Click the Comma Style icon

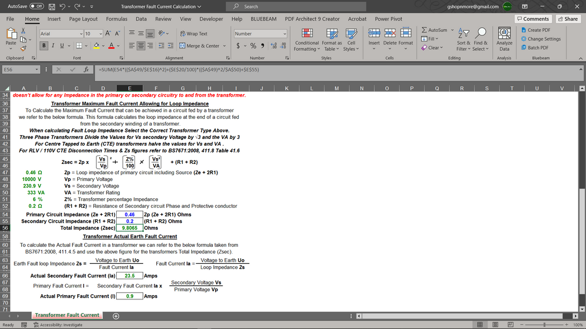[262, 46]
